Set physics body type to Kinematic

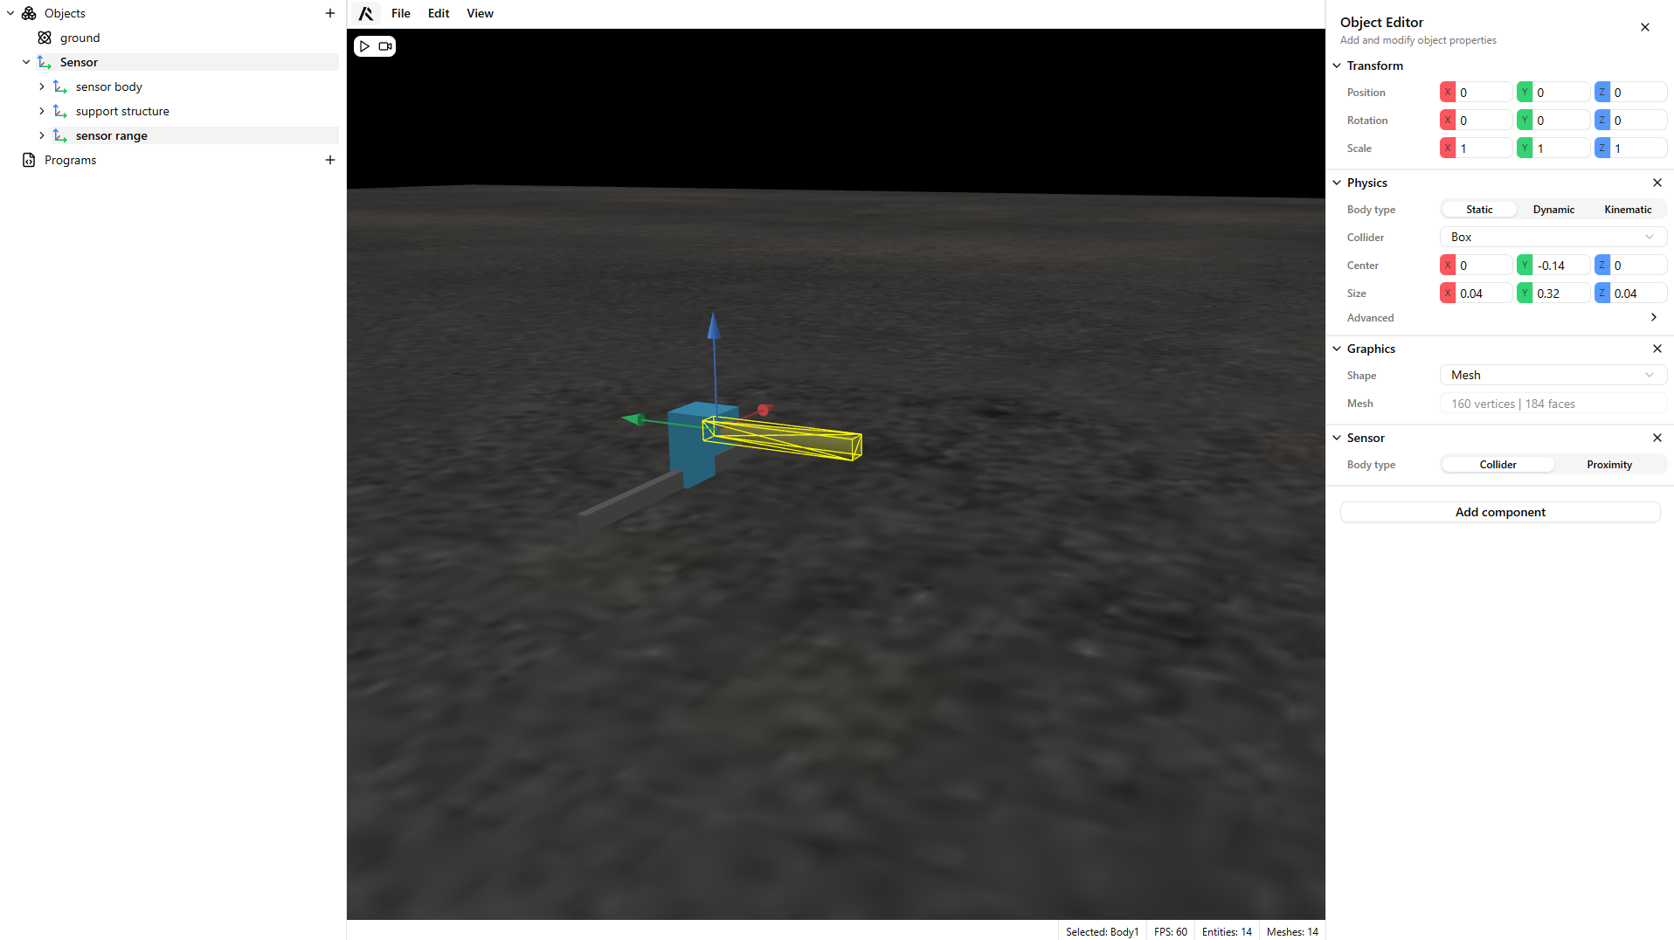[x=1627, y=210]
